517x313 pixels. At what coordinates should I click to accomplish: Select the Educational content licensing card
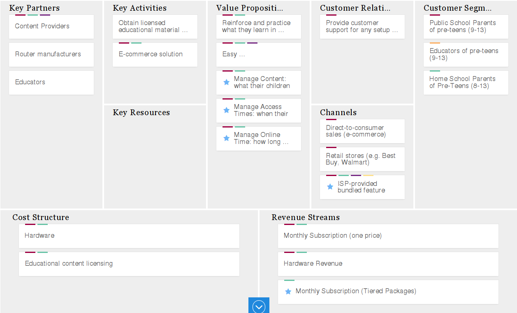click(x=129, y=264)
